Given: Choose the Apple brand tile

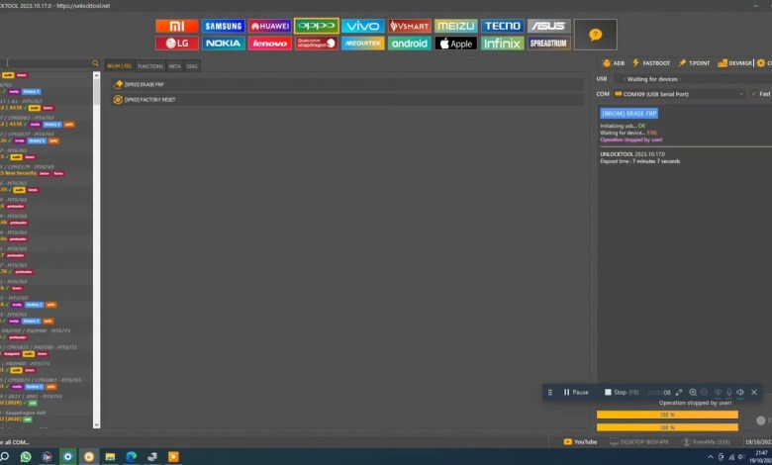Looking at the screenshot, I should (x=456, y=44).
